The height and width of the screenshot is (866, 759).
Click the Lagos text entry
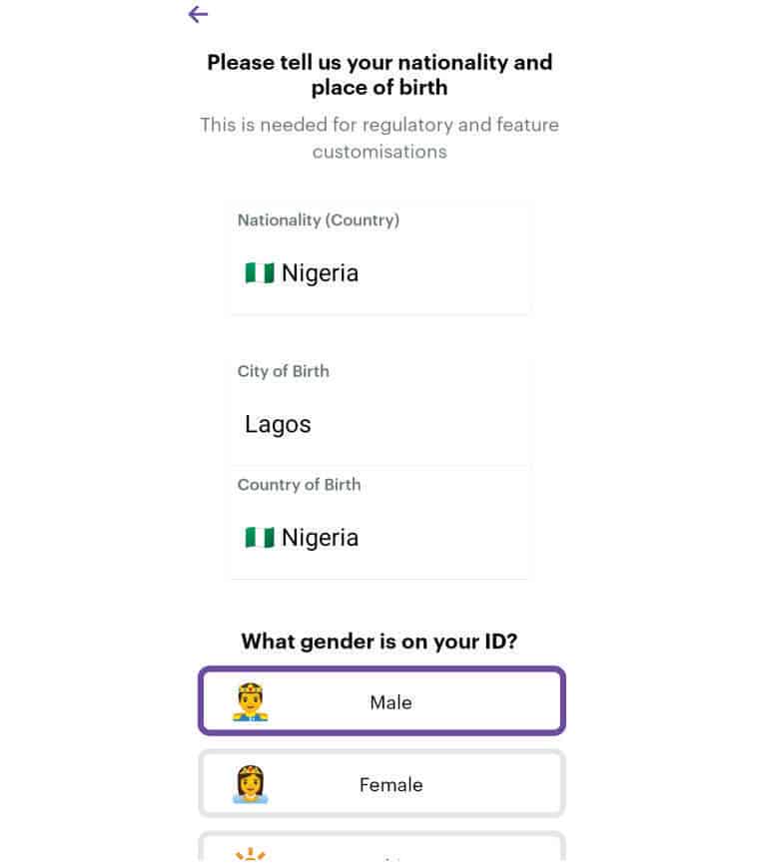coord(278,424)
